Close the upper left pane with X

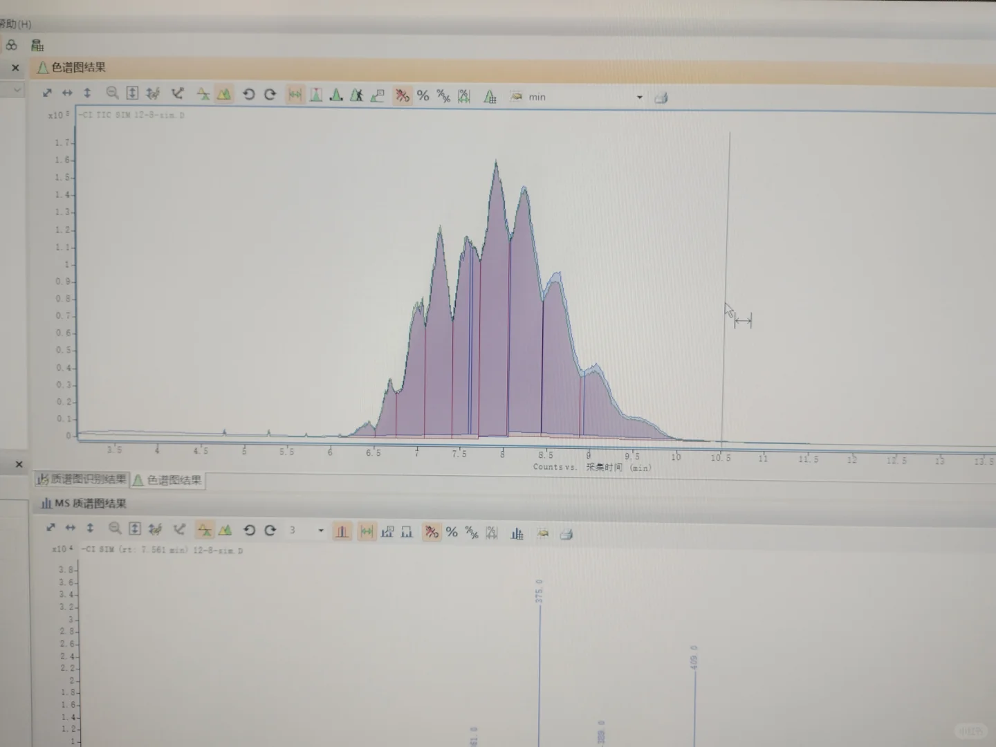[15, 68]
